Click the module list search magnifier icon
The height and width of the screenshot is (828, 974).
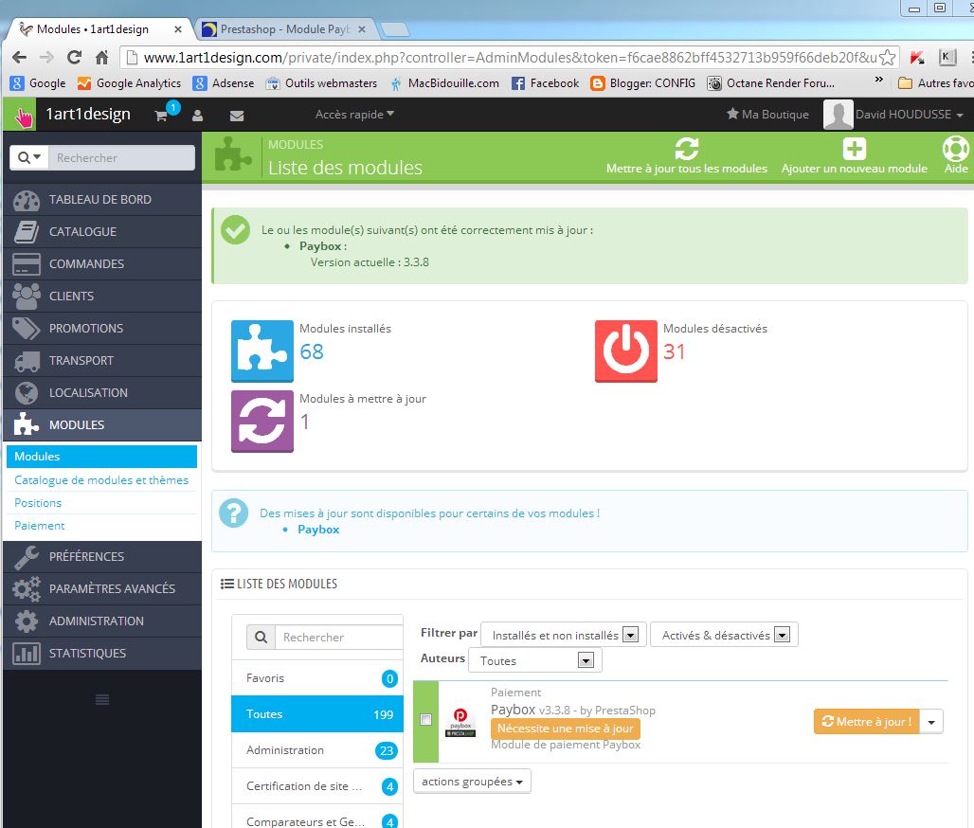[261, 638]
